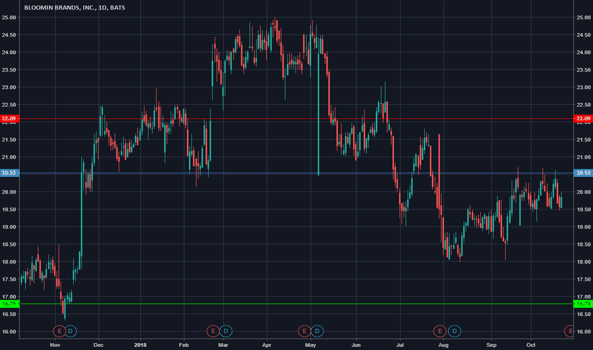Click the BLOOMIN BRANDS, INC. chart title
This screenshot has width=593, height=350.
74,8
